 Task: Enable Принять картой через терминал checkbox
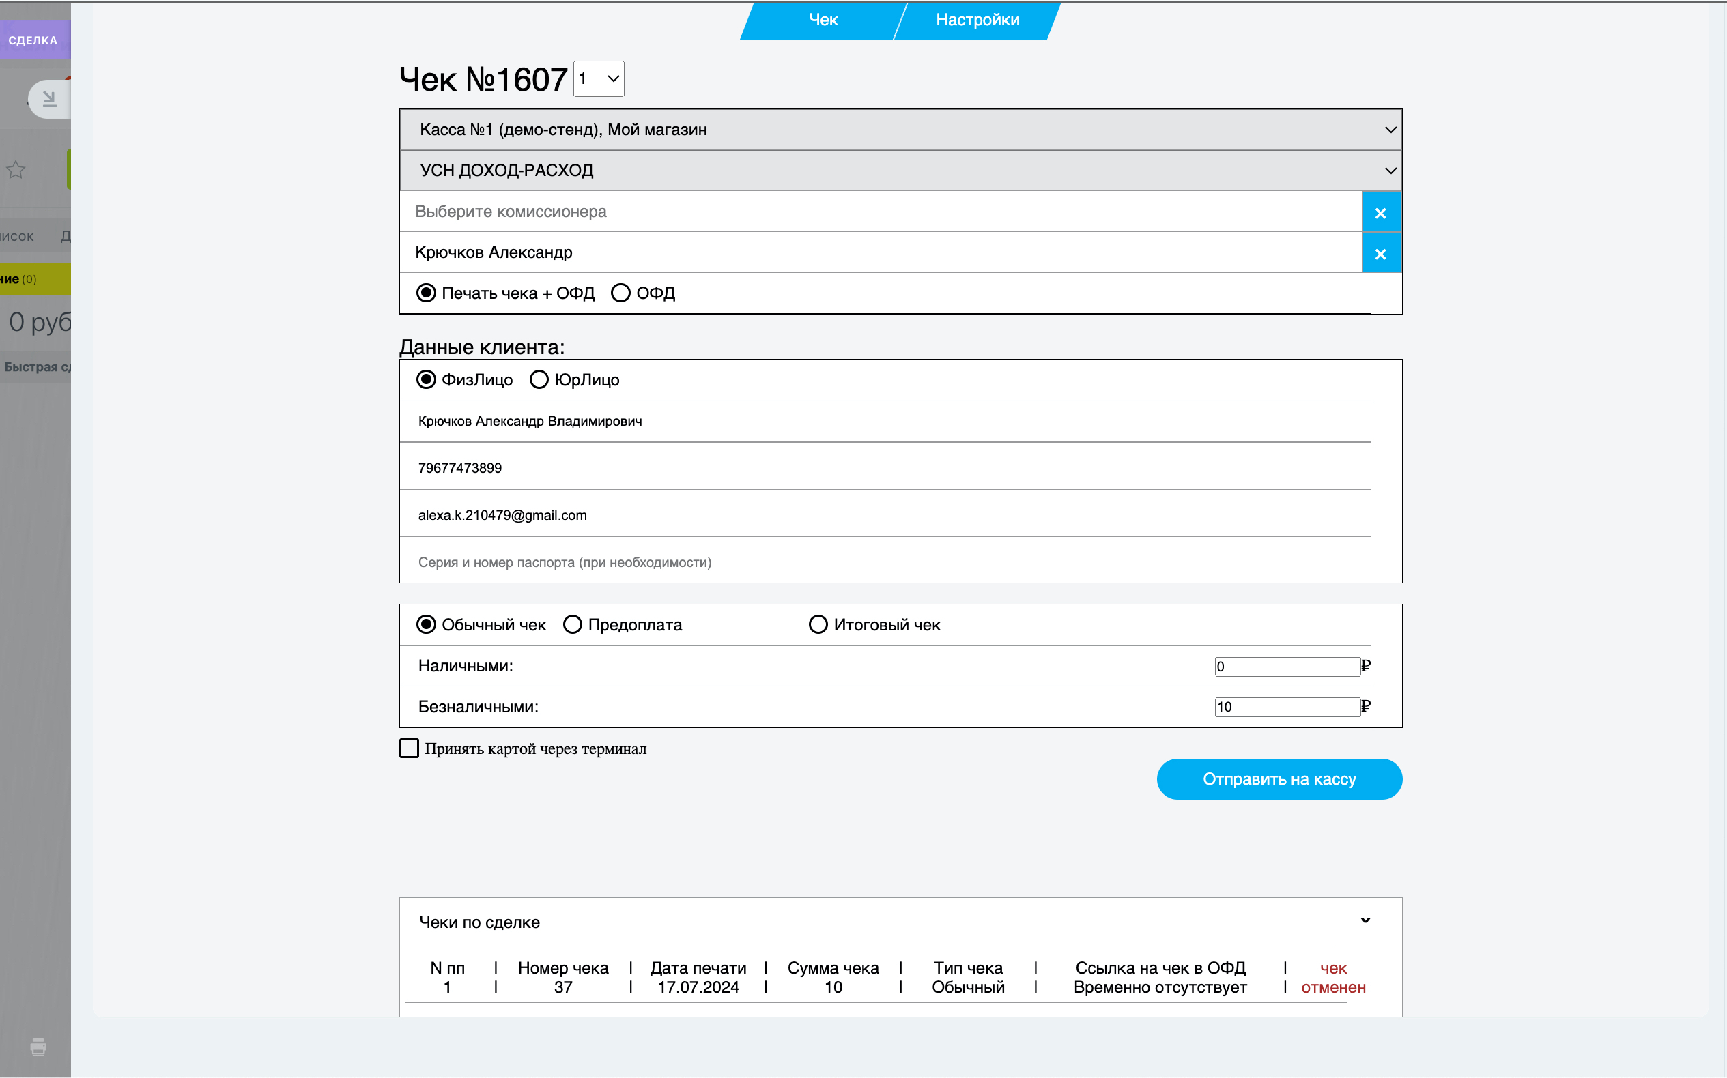[x=410, y=748]
